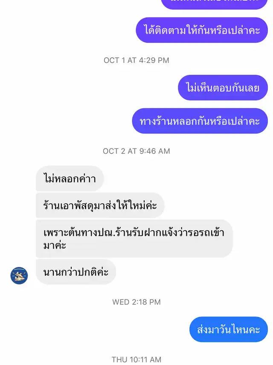Select the shortest grey incoming bubble
Screen dimensions: 273x365
tap(70, 178)
